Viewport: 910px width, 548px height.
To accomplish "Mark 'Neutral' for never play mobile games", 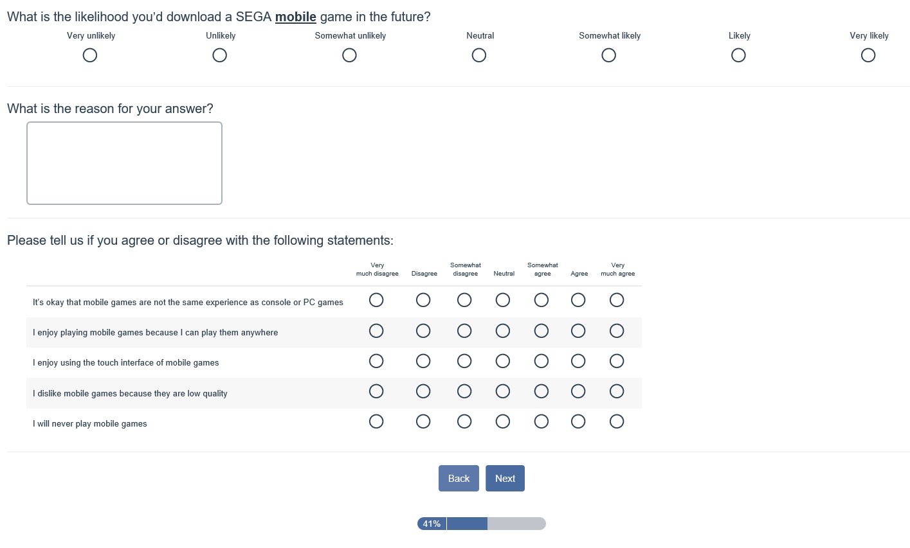I will tap(503, 421).
